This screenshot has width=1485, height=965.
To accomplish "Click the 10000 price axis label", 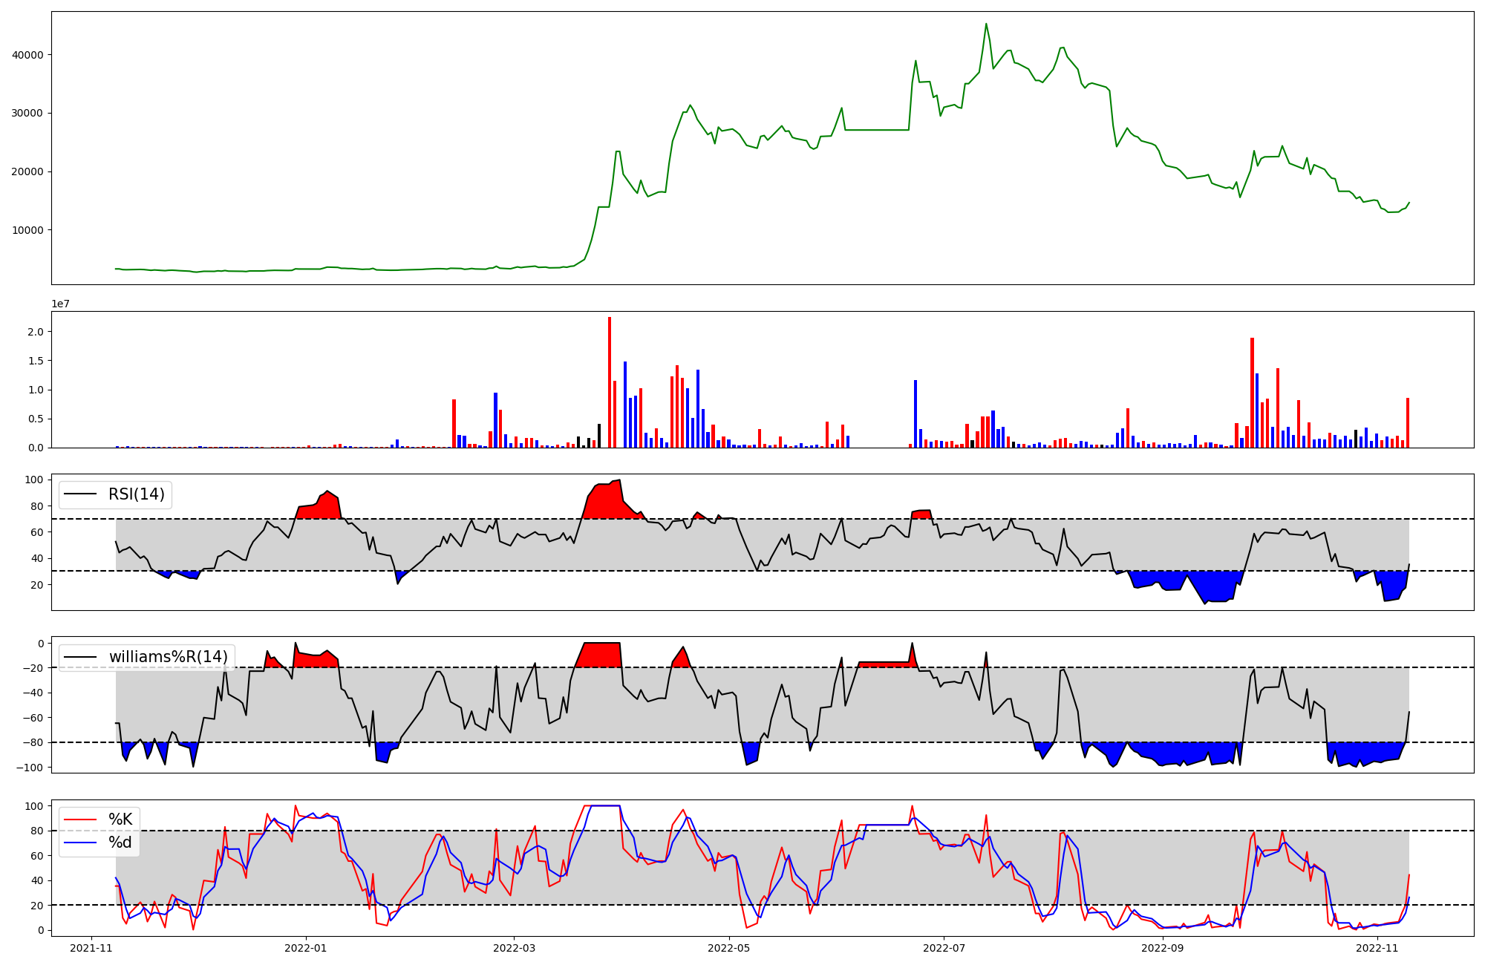I will pyautogui.click(x=27, y=230).
